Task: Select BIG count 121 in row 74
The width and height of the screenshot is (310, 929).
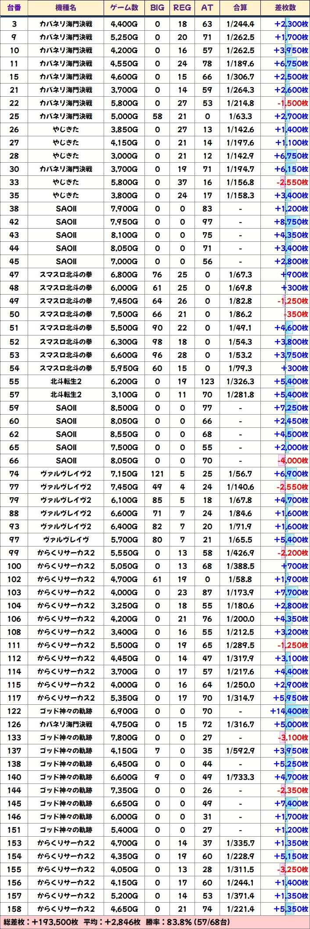Action: coord(157,474)
